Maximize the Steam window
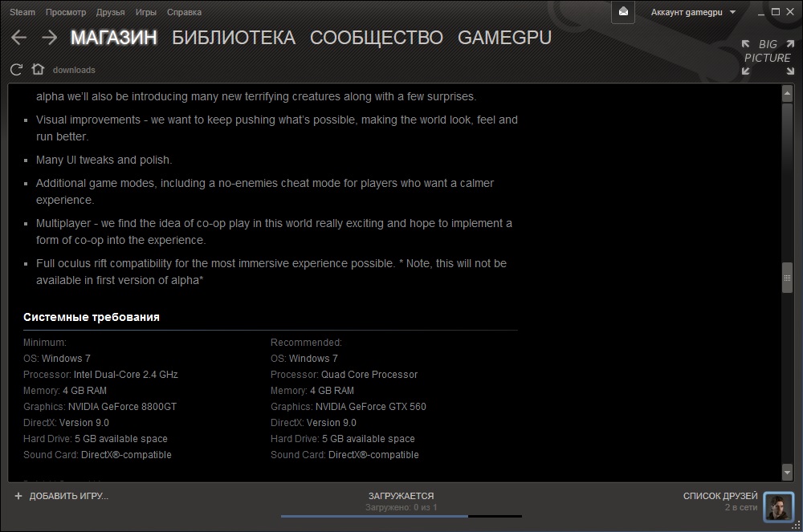The height and width of the screenshot is (532, 803). (x=776, y=12)
